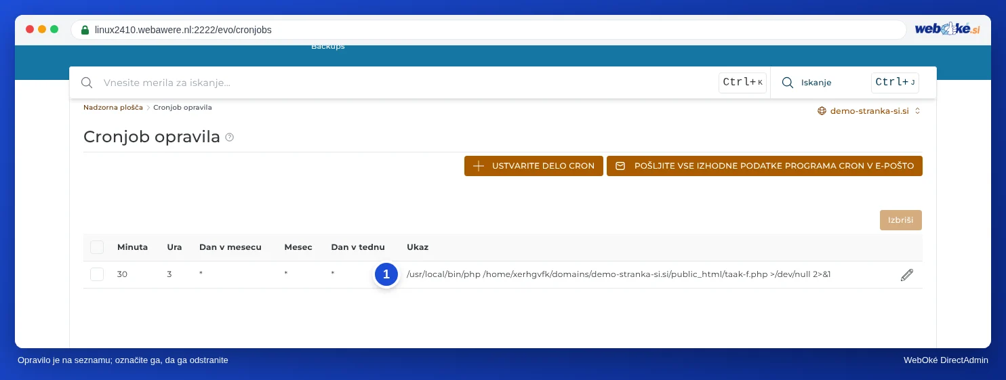
Task: Click the Ctrl+J shortcut badge
Action: coord(895,83)
